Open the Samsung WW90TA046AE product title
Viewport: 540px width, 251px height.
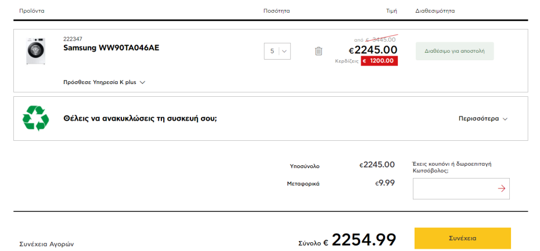111,48
